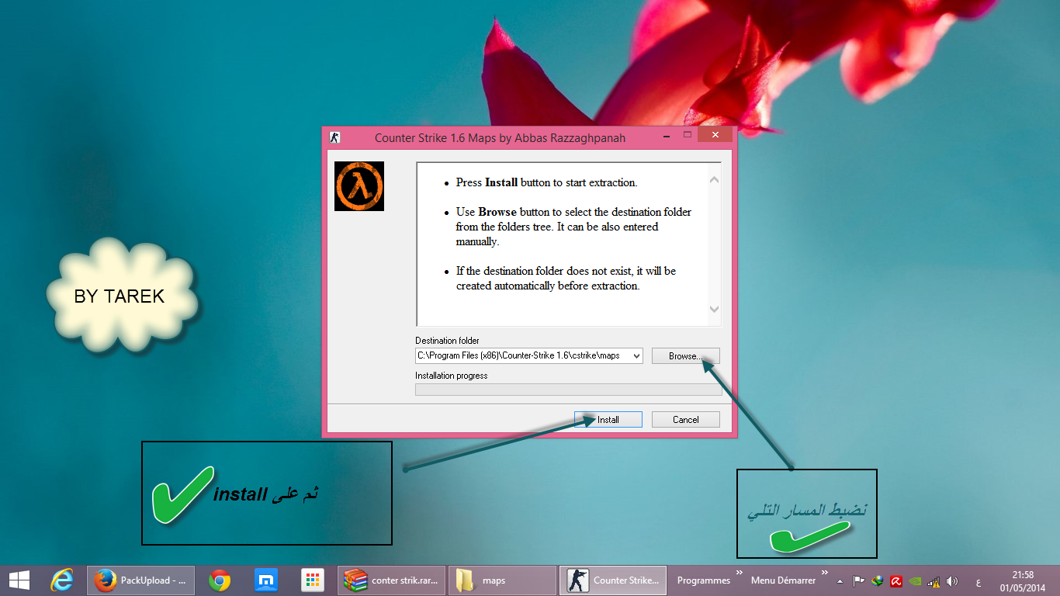The width and height of the screenshot is (1060, 596).
Task: Click the 'Destination folder' label
Action: 447,341
